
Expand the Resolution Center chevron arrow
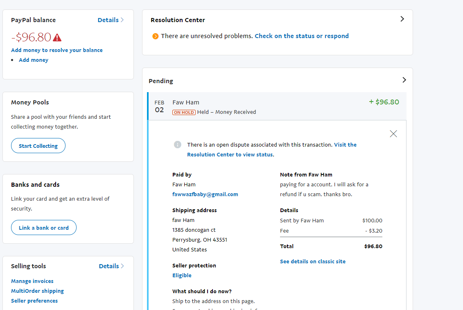pos(402,19)
